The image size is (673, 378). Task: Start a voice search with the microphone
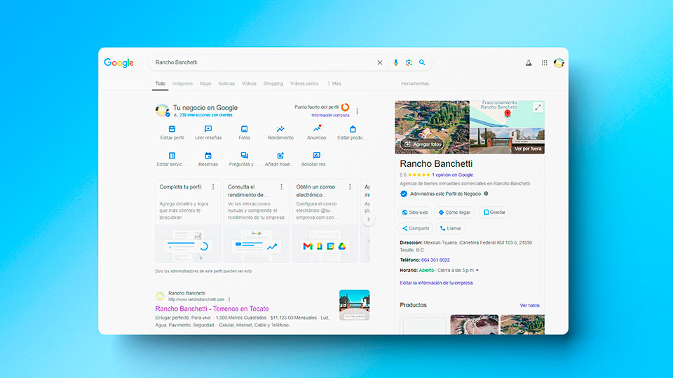395,62
